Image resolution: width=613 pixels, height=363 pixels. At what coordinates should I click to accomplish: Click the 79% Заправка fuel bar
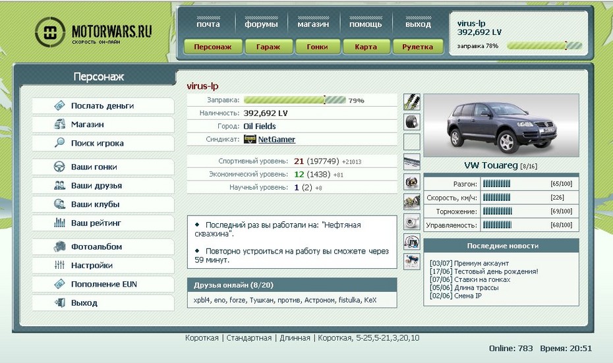coord(295,100)
